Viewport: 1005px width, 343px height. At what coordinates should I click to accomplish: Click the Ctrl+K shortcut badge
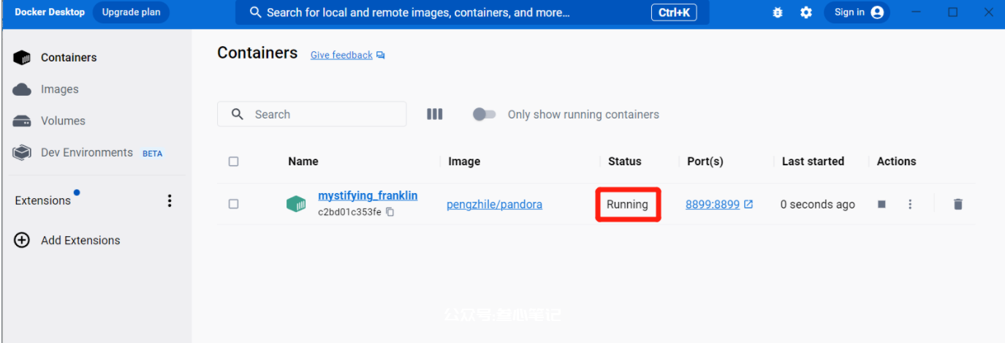674,12
